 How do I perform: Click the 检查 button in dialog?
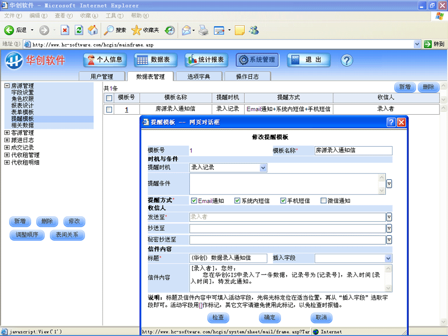(218, 318)
